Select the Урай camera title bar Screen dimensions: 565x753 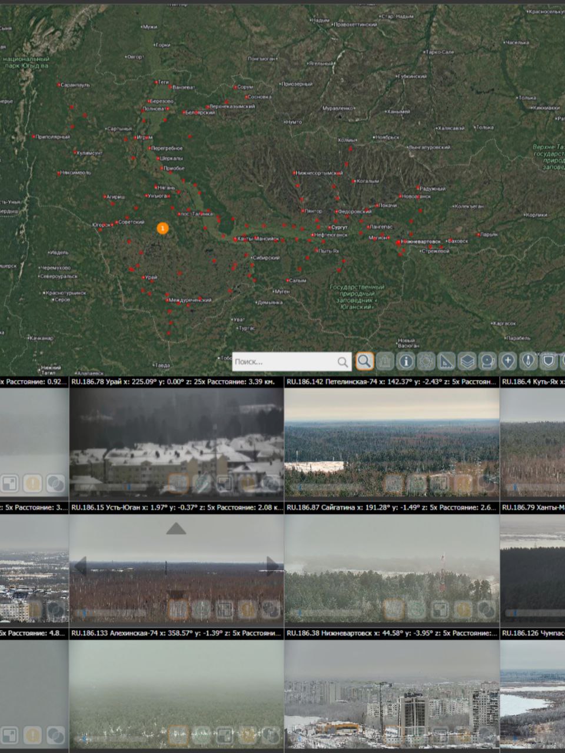click(177, 381)
